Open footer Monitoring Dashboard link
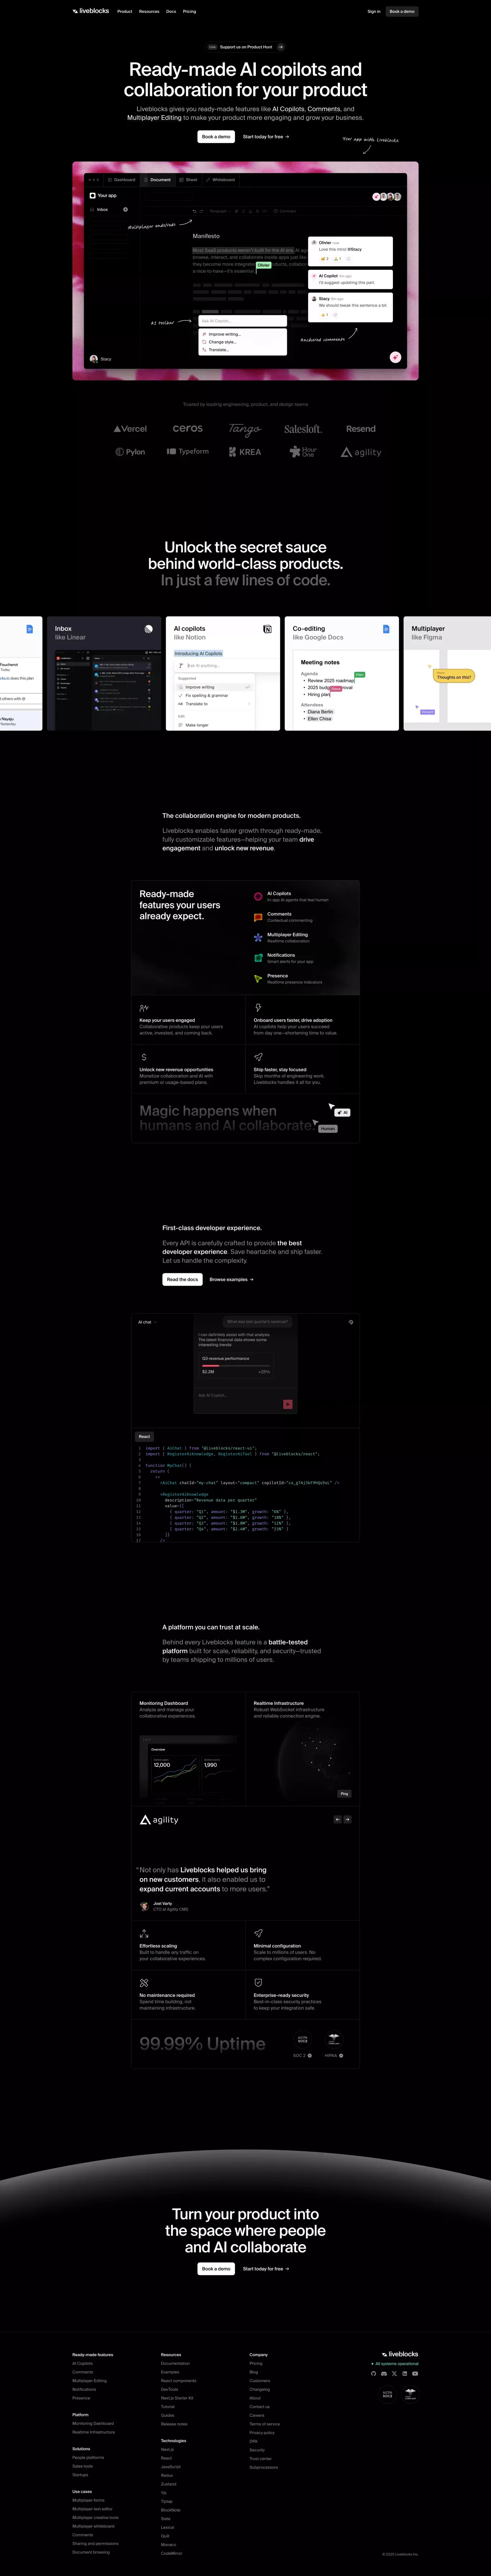The width and height of the screenshot is (491, 2576). pos(93,2423)
